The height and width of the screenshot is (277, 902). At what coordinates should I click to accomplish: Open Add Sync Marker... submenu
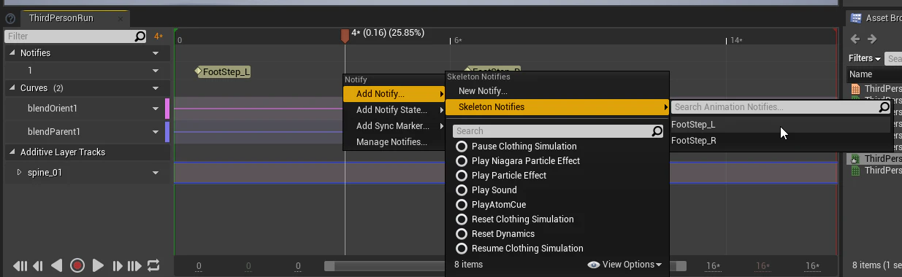[394, 126]
